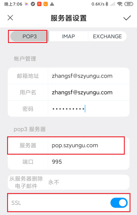The width and height of the screenshot is (137, 215).
Task: Select the POP3 tab
Action: [x=30, y=36]
